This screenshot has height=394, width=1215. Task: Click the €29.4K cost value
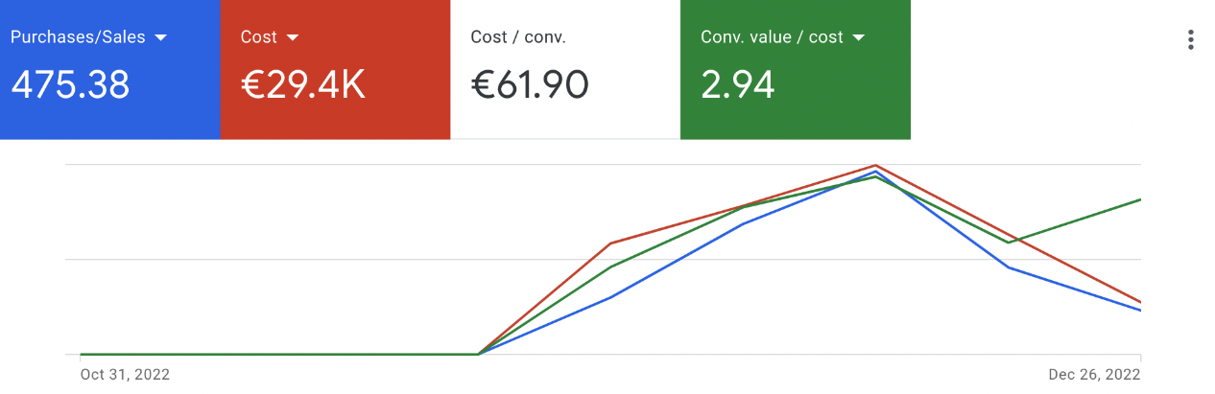[x=302, y=85]
